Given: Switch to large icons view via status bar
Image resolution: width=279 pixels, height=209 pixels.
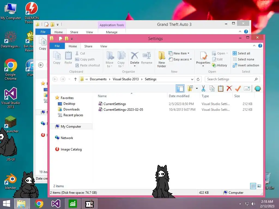Looking at the screenshot, I should coord(259,186).
